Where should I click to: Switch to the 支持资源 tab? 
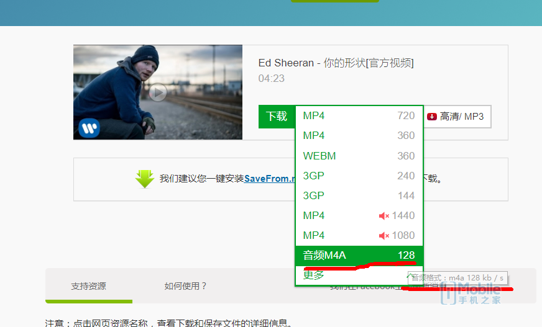click(88, 286)
